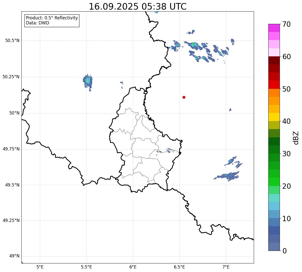Click the yellow colorbar swatch near 40

click(274, 117)
